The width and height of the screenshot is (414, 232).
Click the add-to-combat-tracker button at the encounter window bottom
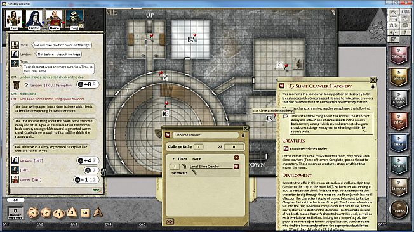(170, 221)
